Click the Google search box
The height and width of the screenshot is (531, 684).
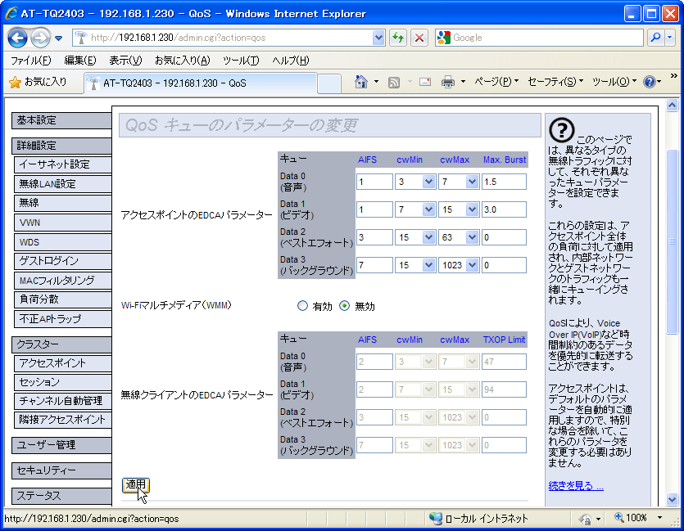point(539,38)
